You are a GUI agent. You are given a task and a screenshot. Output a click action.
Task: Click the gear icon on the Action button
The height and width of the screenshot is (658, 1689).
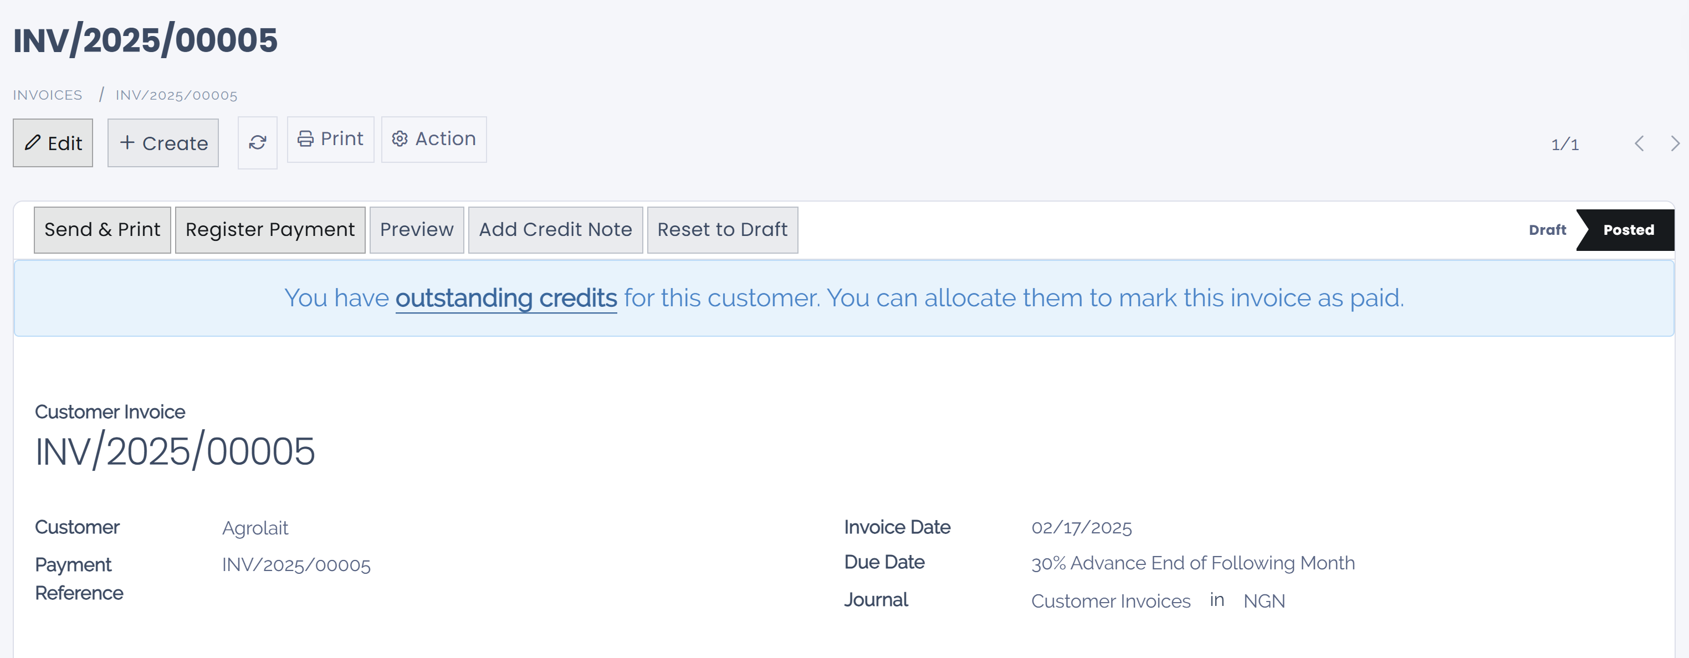pyautogui.click(x=400, y=138)
